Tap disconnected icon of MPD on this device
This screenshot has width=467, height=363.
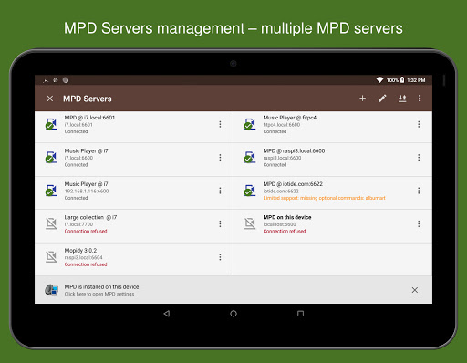click(250, 224)
